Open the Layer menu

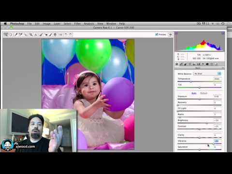click(x=57, y=24)
